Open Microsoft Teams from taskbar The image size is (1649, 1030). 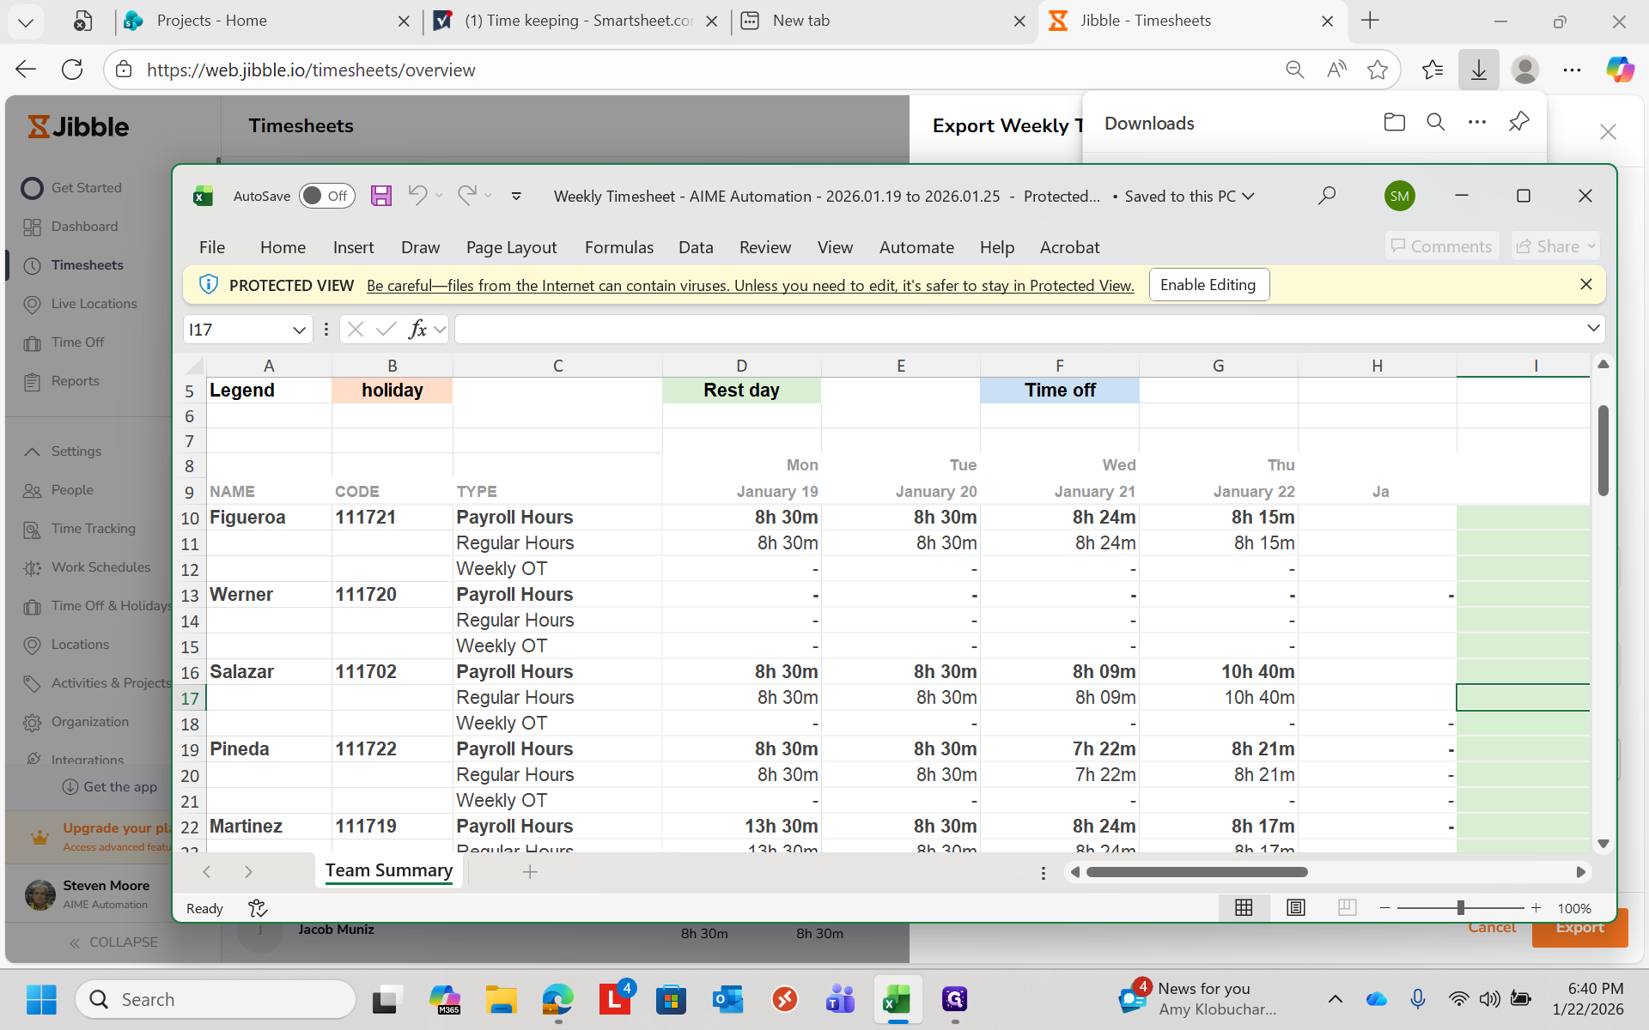click(x=840, y=1000)
